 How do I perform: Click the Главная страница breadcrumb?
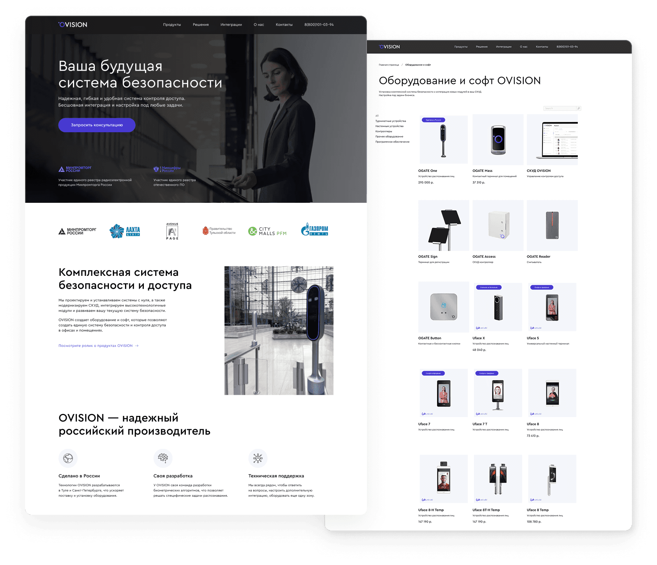pos(389,65)
